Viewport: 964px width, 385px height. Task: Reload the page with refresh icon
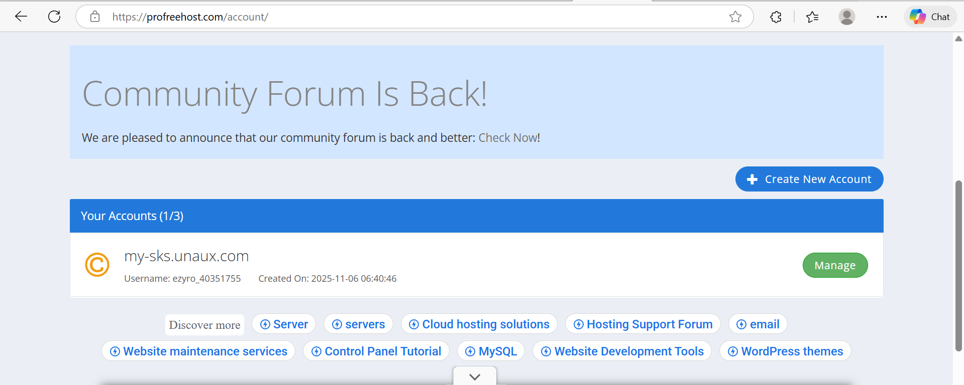(54, 17)
